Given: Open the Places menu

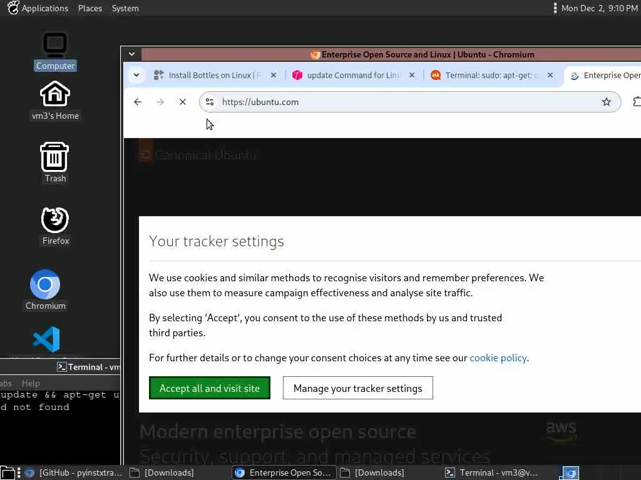Looking at the screenshot, I should pyautogui.click(x=90, y=8).
